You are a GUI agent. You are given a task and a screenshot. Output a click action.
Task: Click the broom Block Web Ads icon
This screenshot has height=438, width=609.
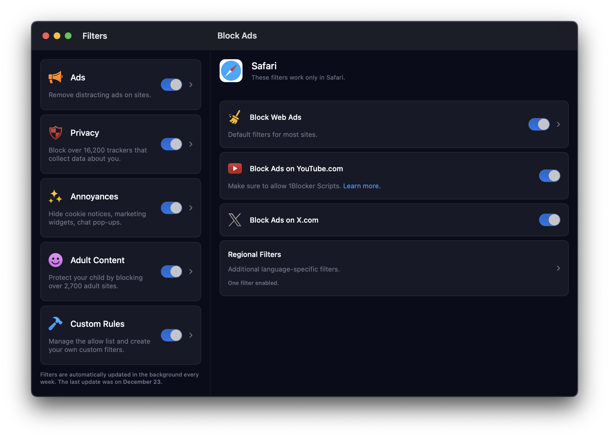point(235,117)
